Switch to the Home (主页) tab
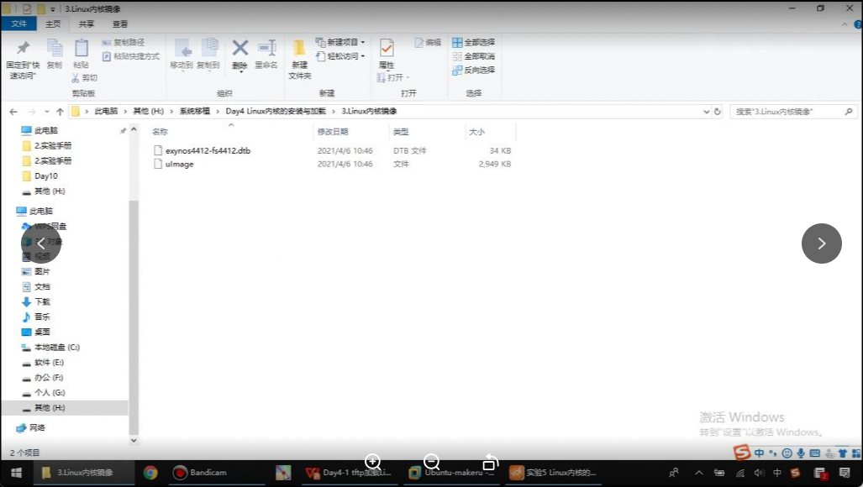The image size is (863, 487). (53, 24)
